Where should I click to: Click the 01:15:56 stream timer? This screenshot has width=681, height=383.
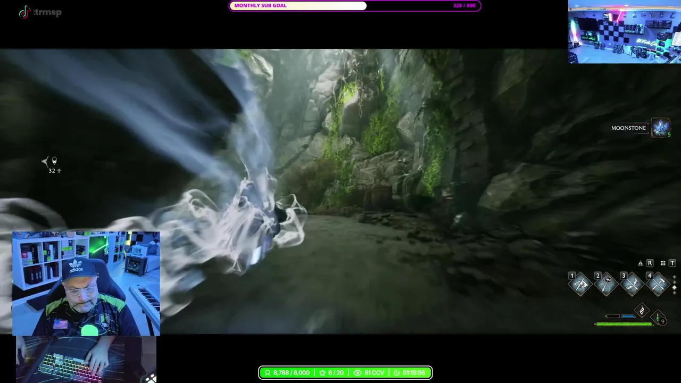pos(414,373)
